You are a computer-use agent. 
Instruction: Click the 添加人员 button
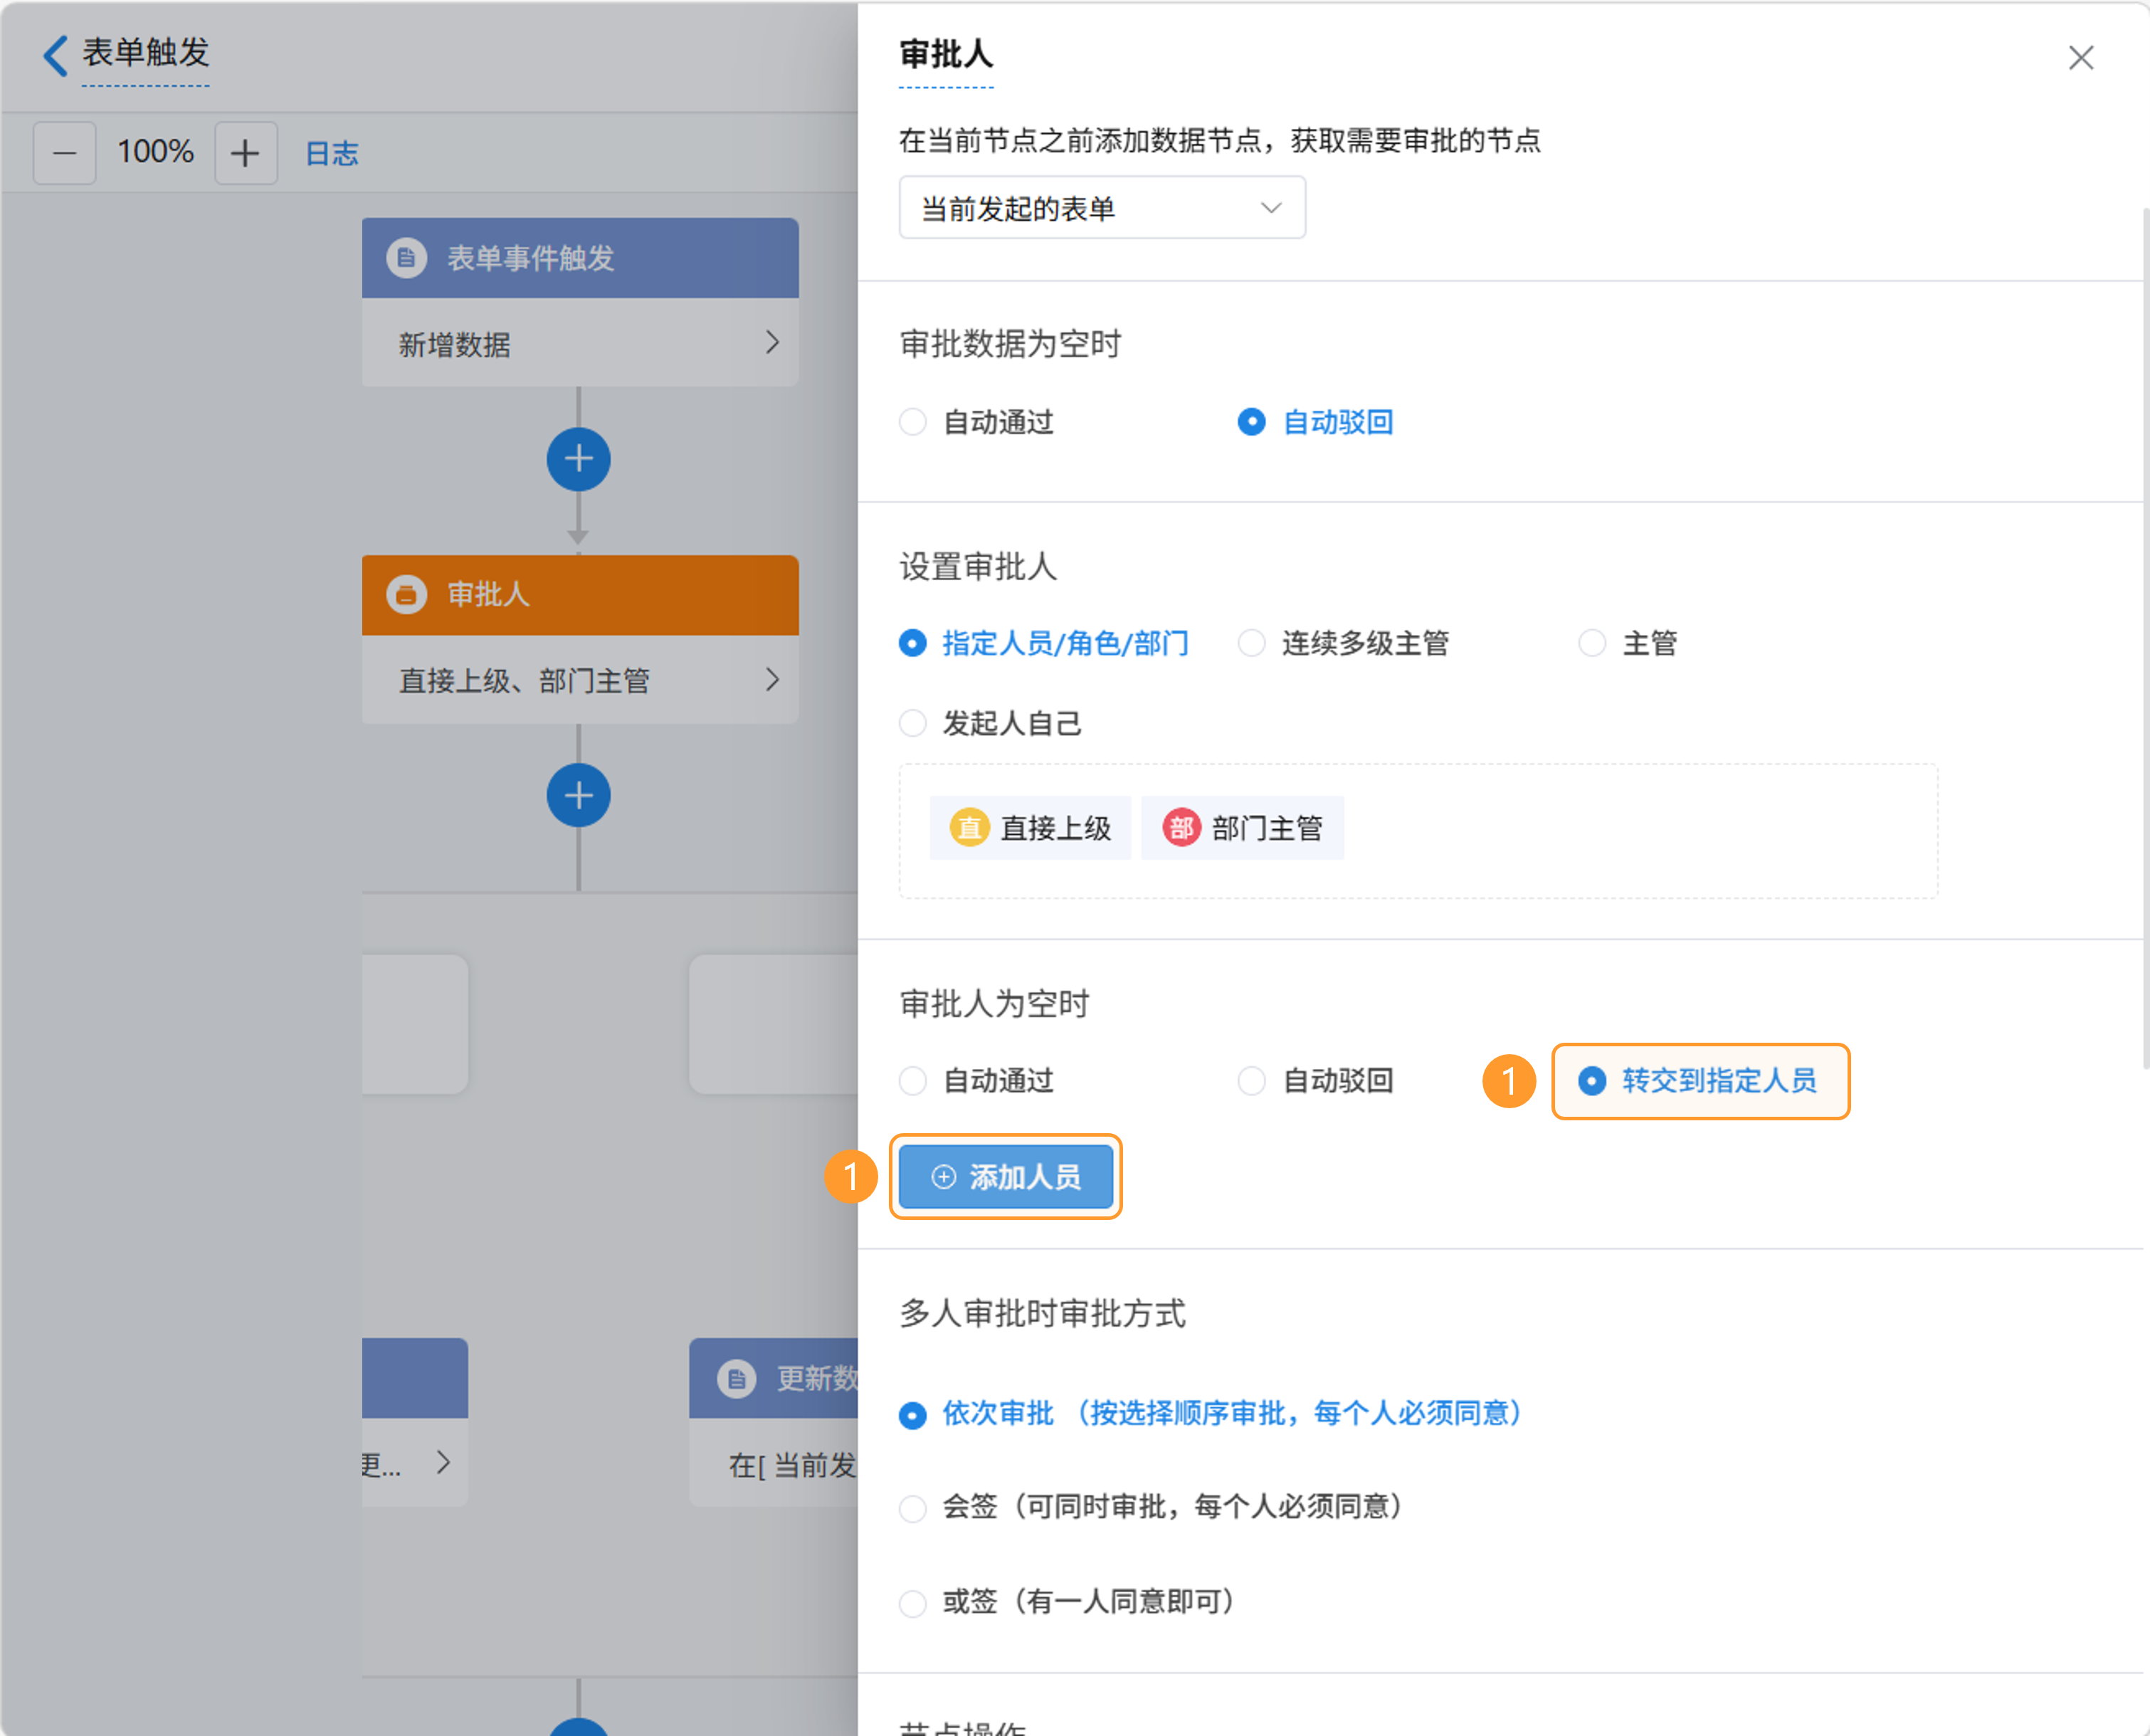[1005, 1177]
